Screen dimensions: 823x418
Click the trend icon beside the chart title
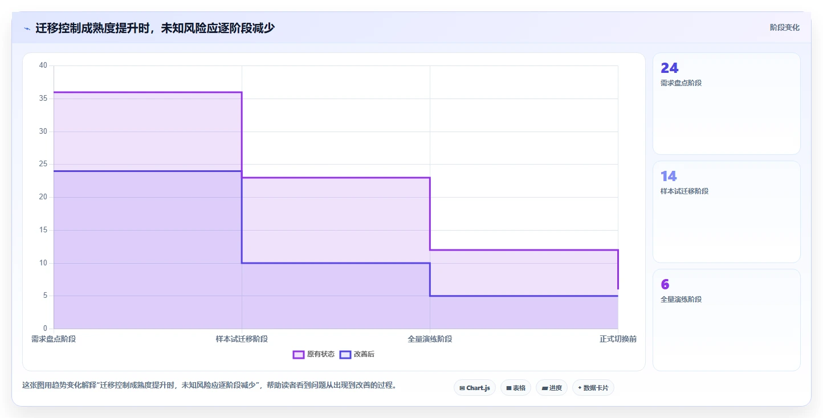[27, 28]
